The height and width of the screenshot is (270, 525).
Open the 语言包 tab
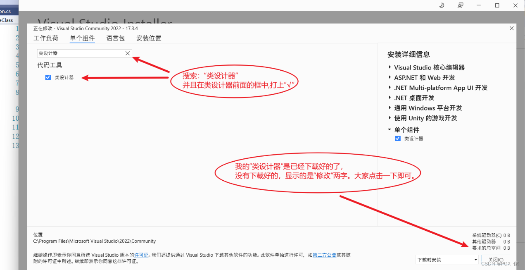(116, 38)
